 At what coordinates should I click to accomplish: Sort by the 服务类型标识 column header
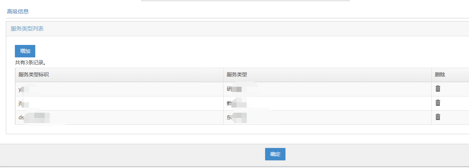[34, 75]
